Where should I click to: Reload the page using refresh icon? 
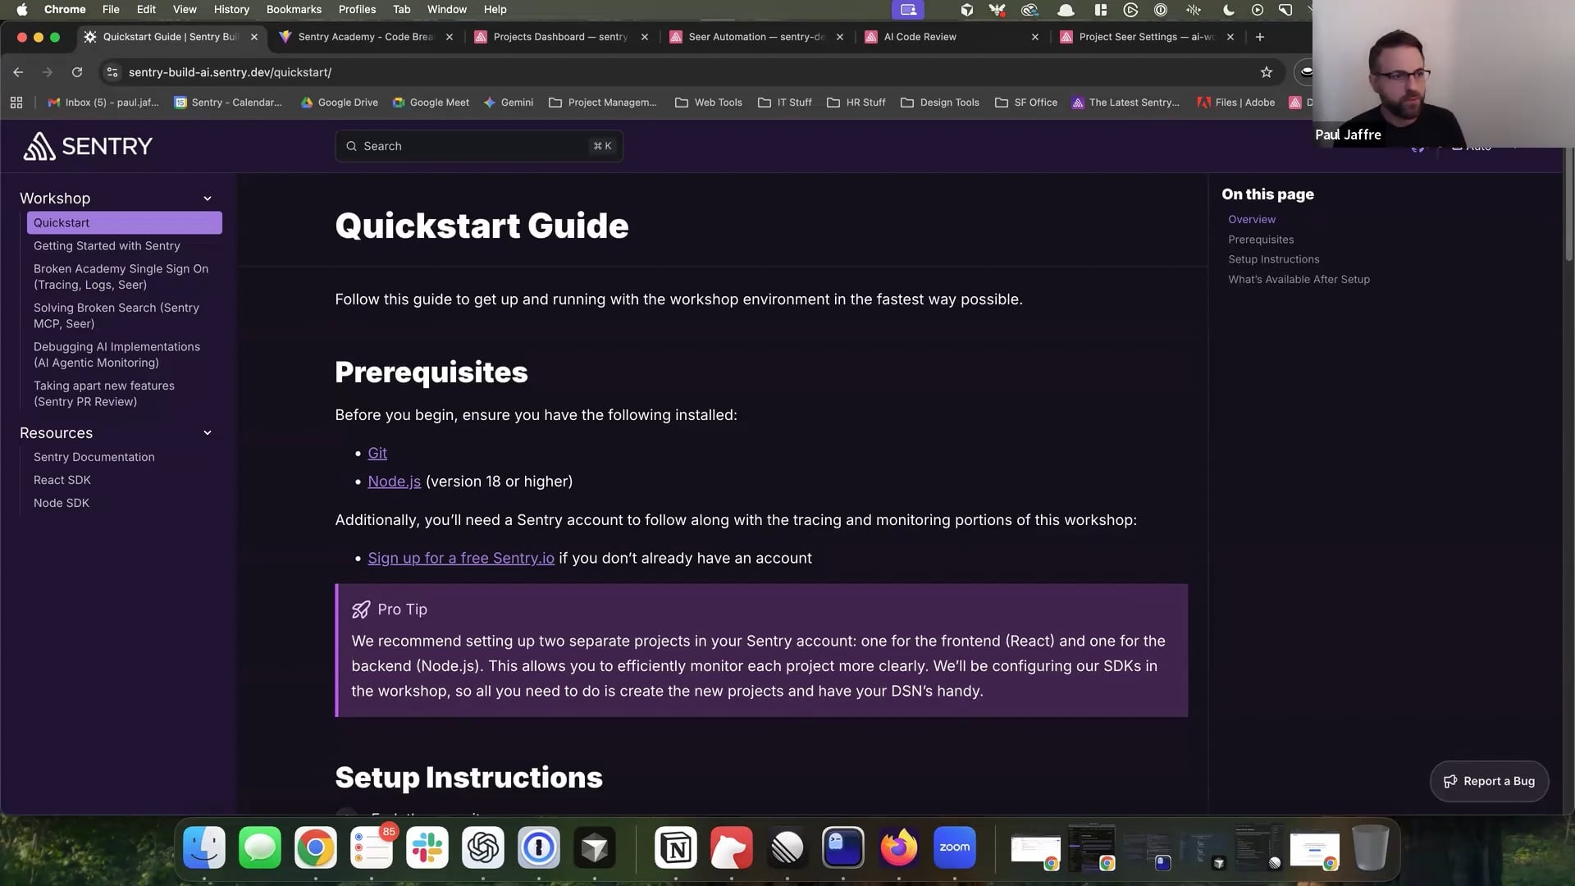pos(77,72)
